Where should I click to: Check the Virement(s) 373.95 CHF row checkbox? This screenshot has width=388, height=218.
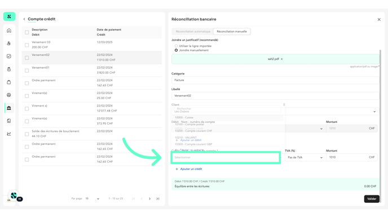tap(27, 121)
